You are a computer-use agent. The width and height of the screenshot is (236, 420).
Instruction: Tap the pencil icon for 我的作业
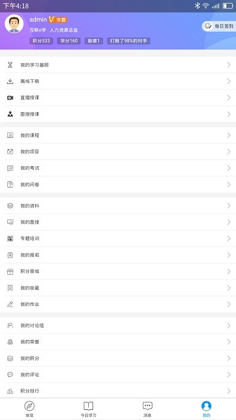(x=10, y=304)
